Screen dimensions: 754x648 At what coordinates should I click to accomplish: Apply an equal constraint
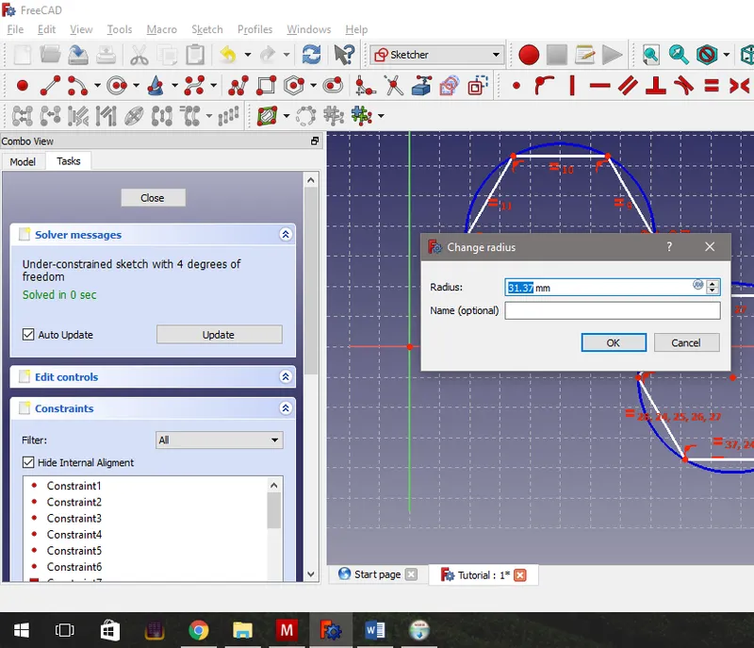[712, 87]
